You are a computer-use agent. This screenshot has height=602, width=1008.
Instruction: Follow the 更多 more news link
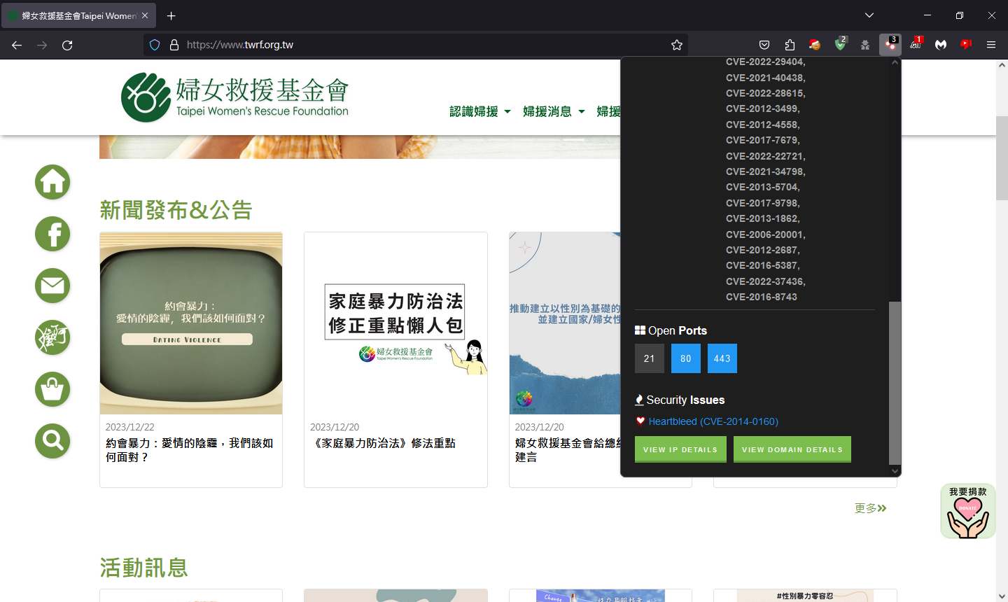(871, 508)
